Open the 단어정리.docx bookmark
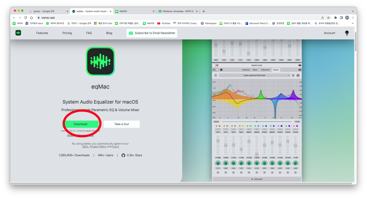Image resolution: width=367 pixels, height=198 pixels. click(x=34, y=23)
